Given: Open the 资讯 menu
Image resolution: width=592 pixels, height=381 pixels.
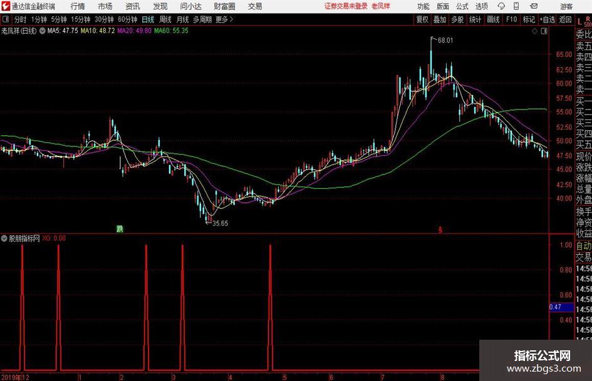Looking at the screenshot, I should tap(133, 6).
